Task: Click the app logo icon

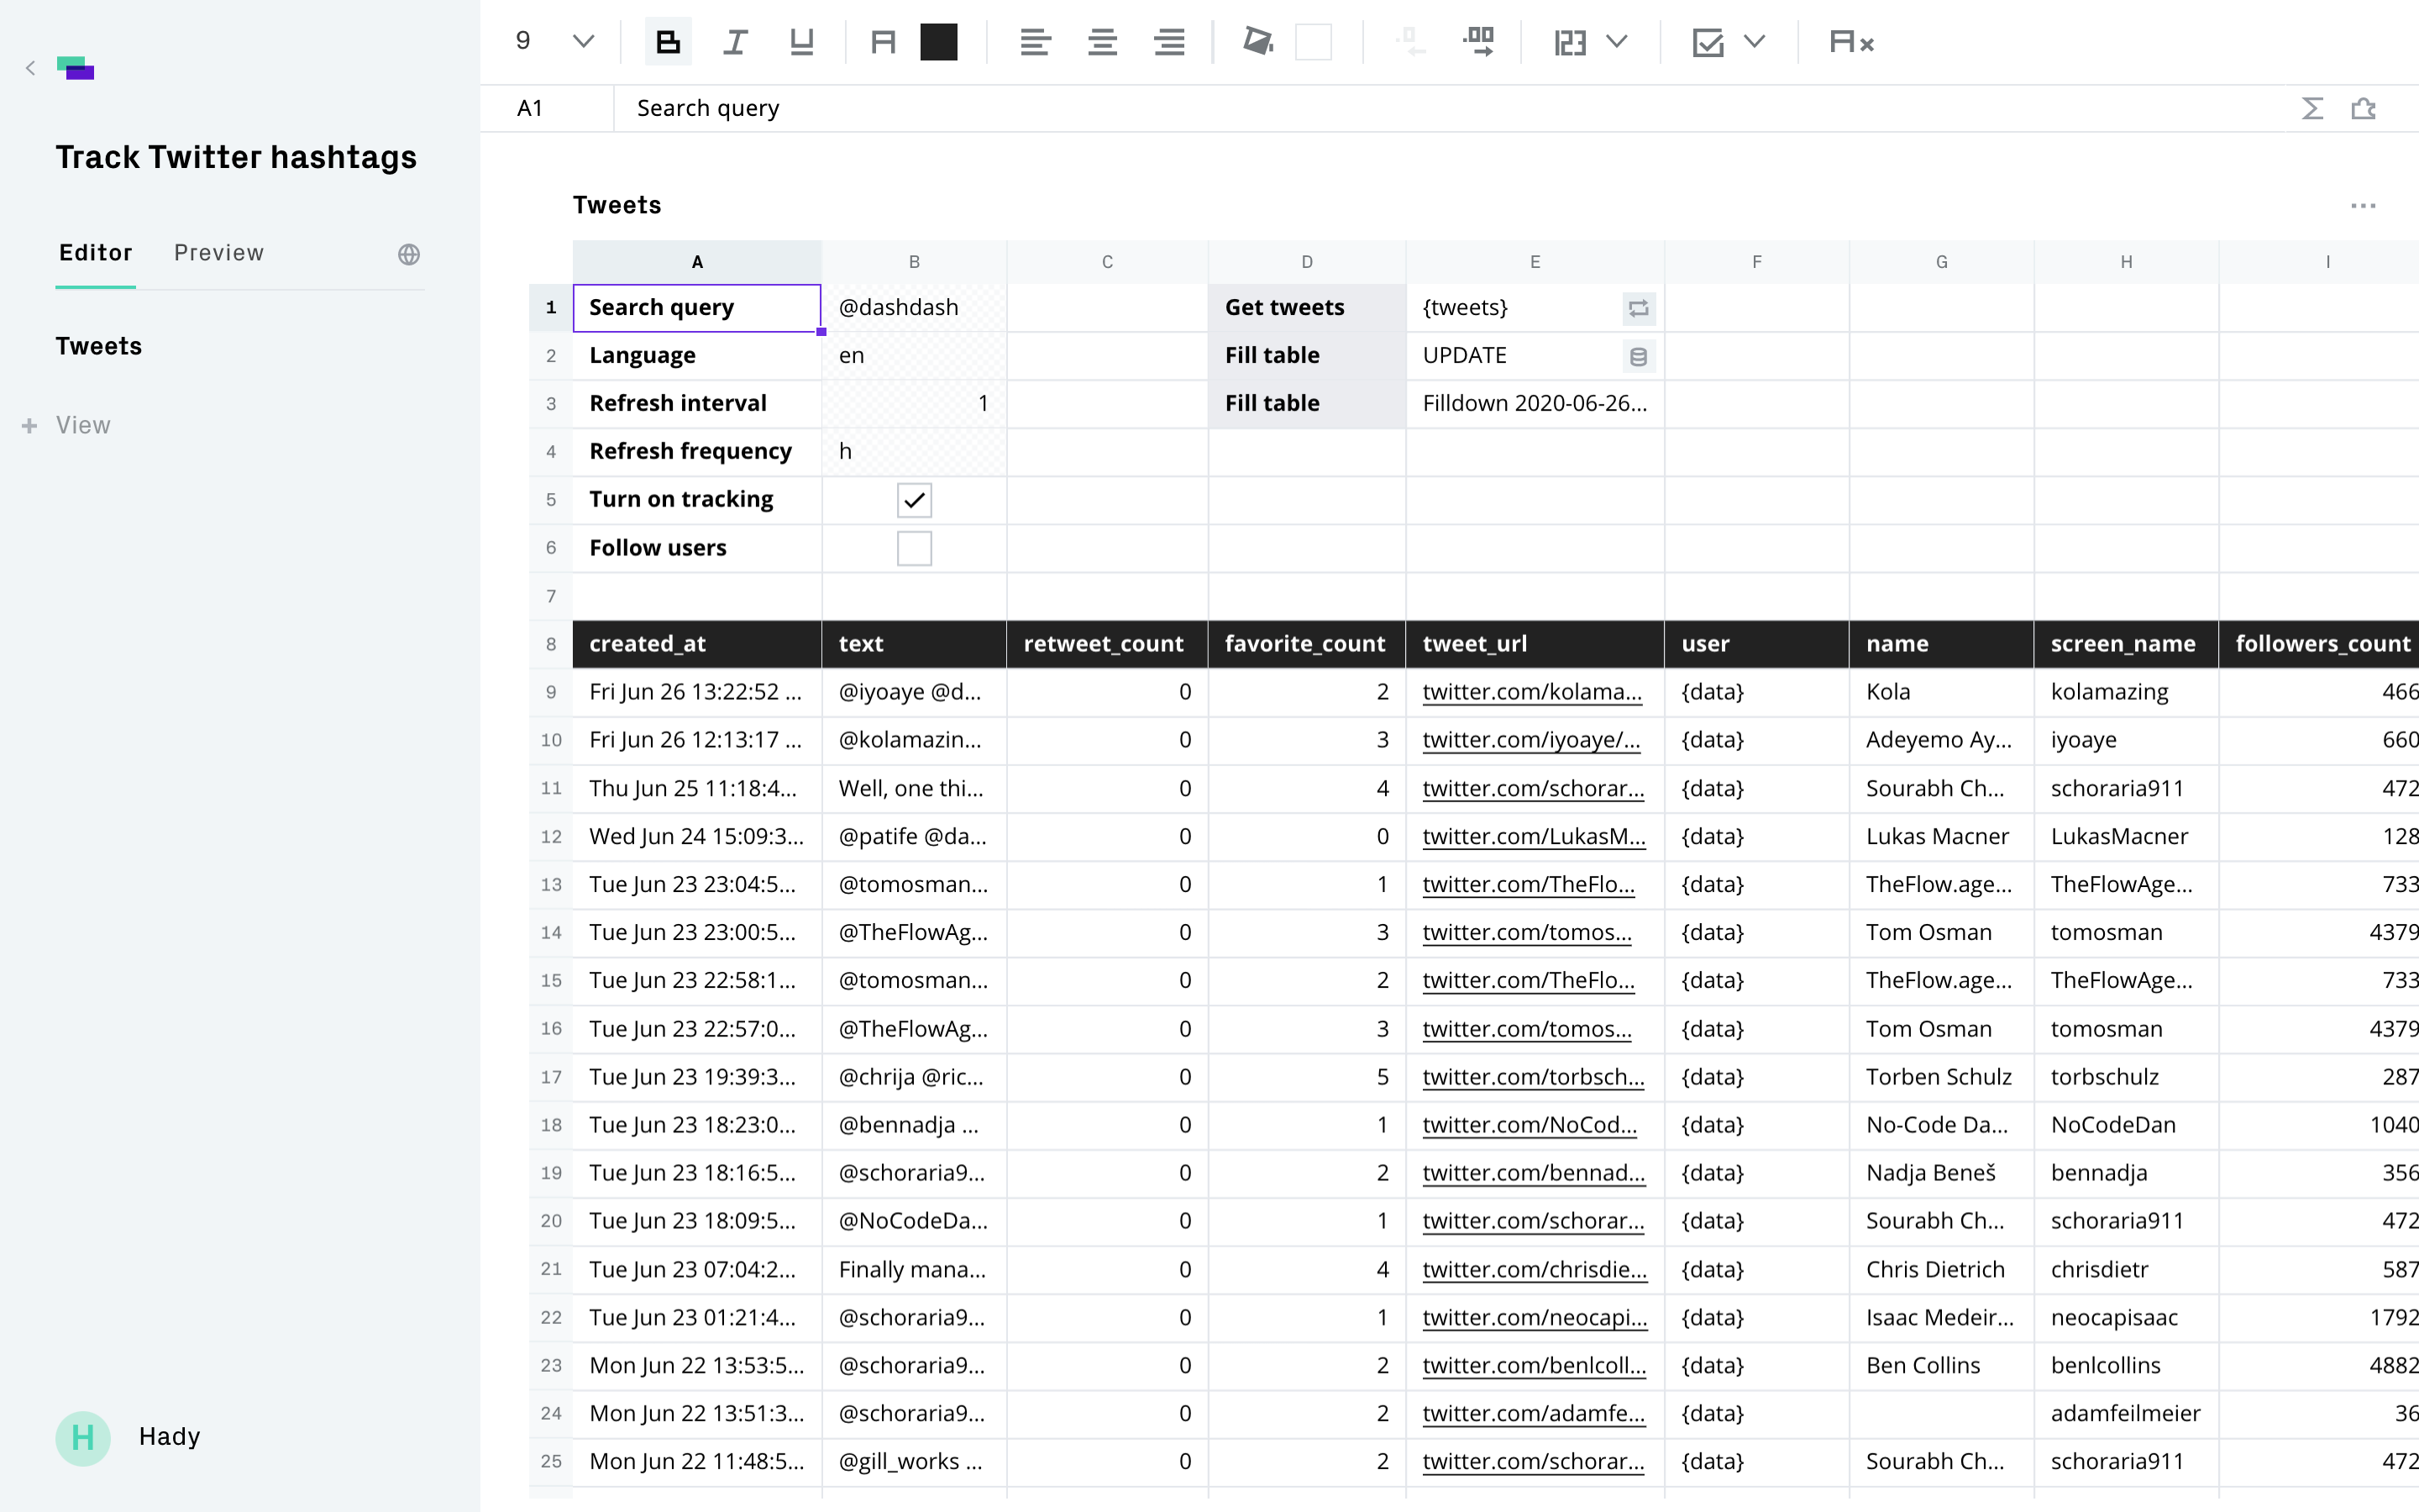Action: point(76,68)
